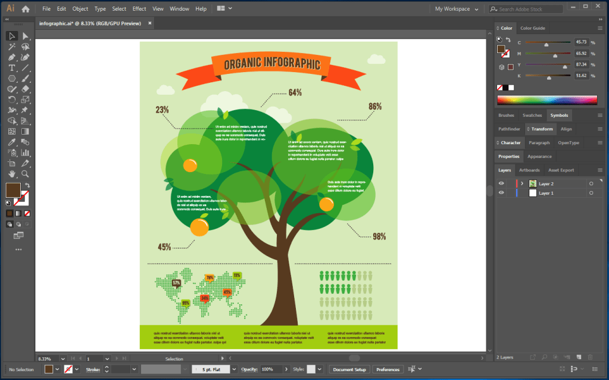Switch to the Swatches tab
The height and width of the screenshot is (380, 609).
tap(532, 115)
